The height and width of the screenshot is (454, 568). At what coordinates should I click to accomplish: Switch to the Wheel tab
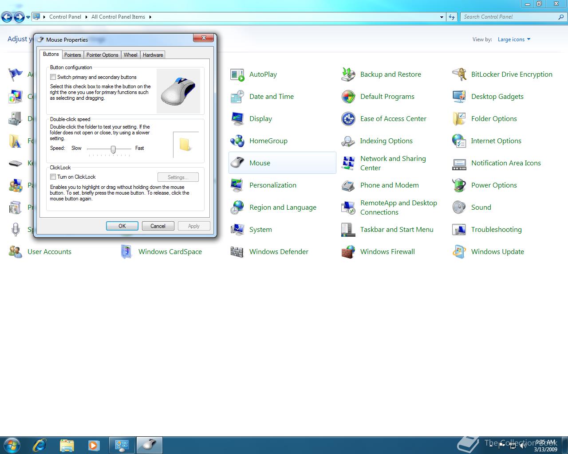(130, 55)
